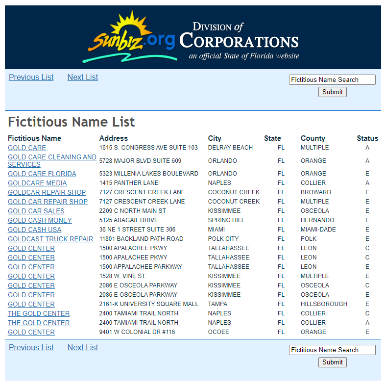Open GOLD CENTER at 9401 W Colonial Dr

point(31,332)
